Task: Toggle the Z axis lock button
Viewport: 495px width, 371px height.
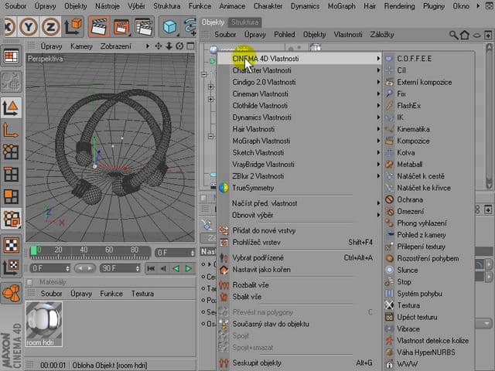Action: (x=50, y=26)
